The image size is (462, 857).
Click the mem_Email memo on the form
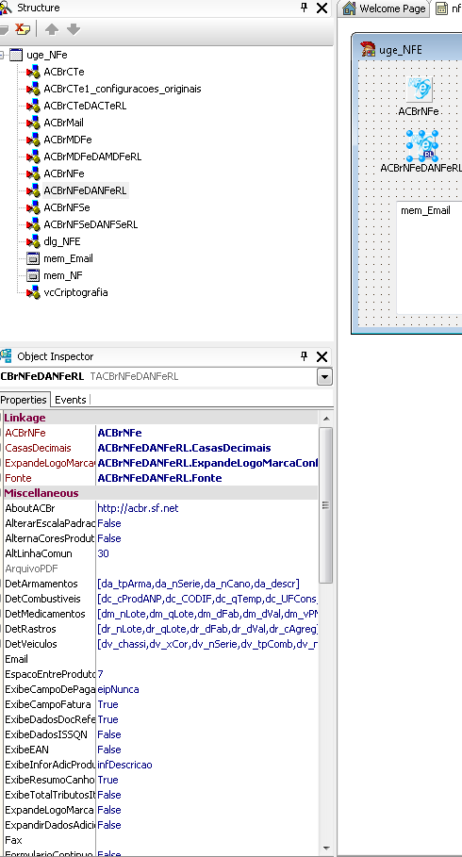click(x=429, y=256)
